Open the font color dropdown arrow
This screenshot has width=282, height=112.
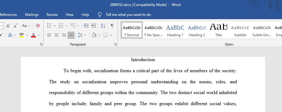pos(39,35)
